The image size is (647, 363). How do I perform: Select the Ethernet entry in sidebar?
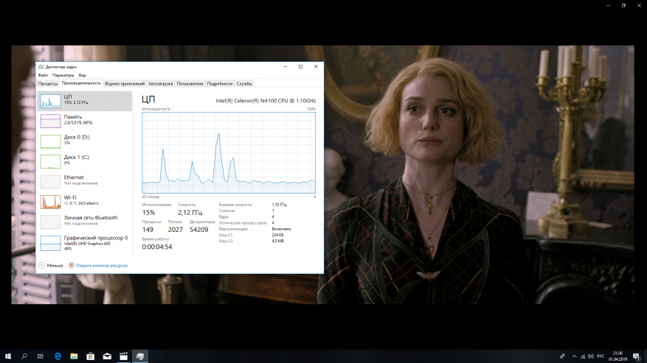[85, 181]
